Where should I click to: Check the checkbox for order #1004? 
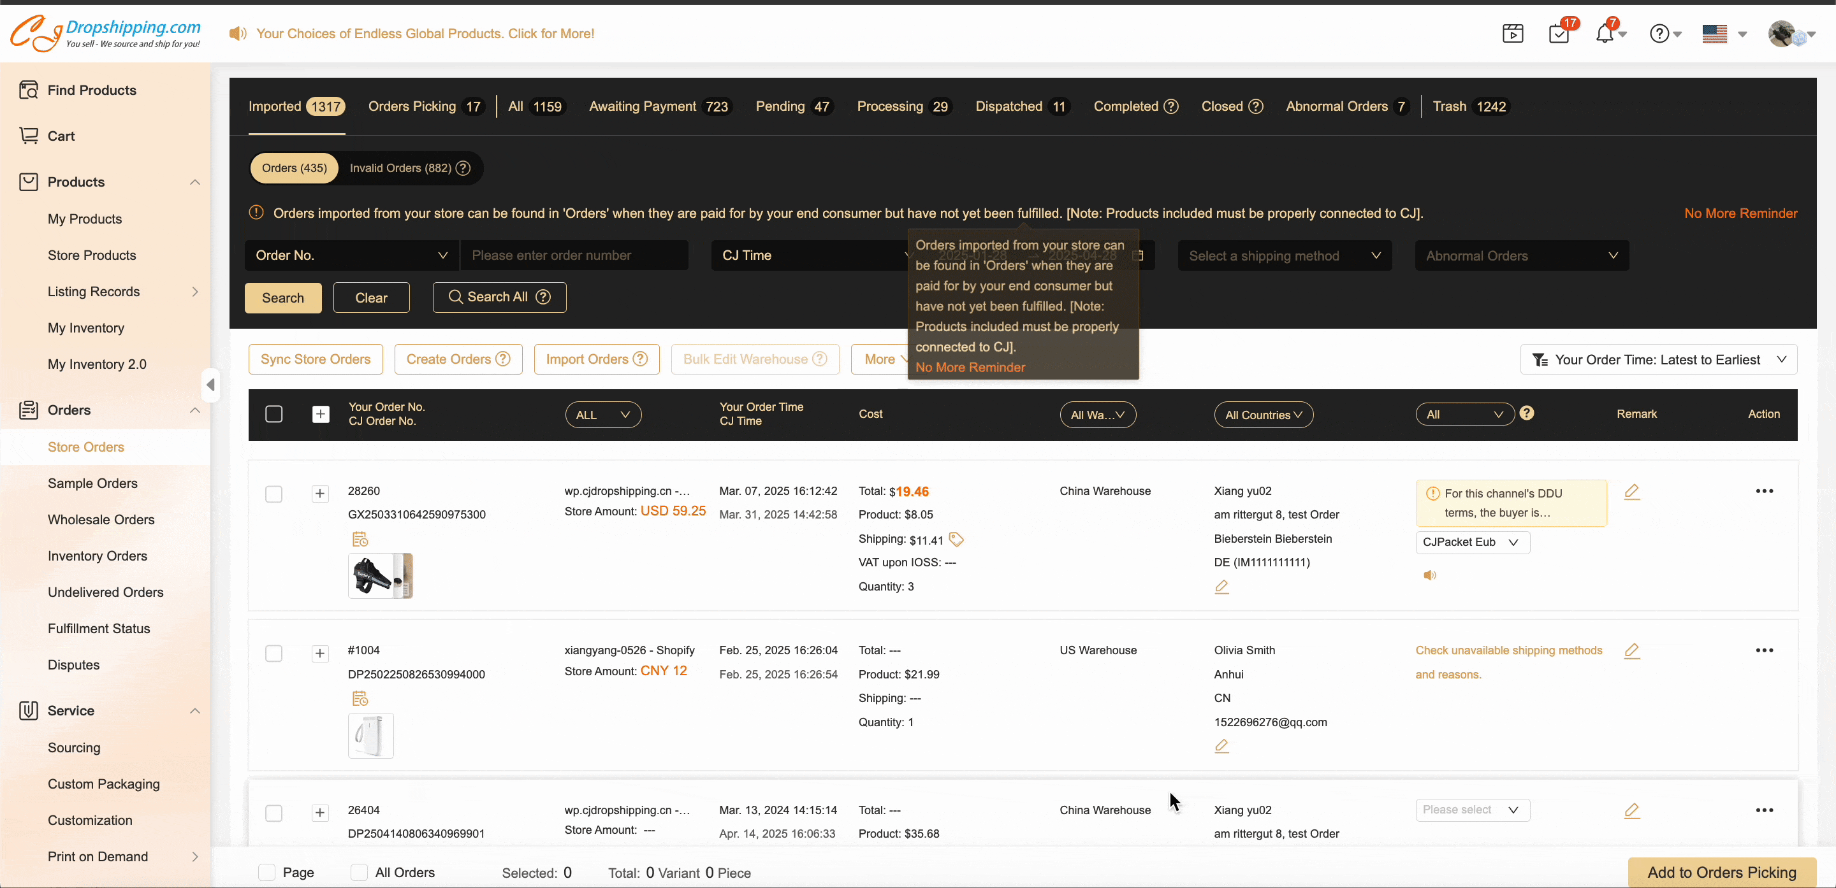273,653
